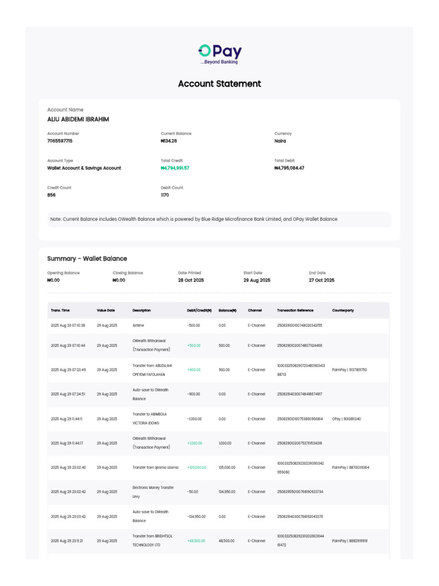The width and height of the screenshot is (439, 586).
Task: Click the current balance ₦134.26
Action: pos(169,141)
